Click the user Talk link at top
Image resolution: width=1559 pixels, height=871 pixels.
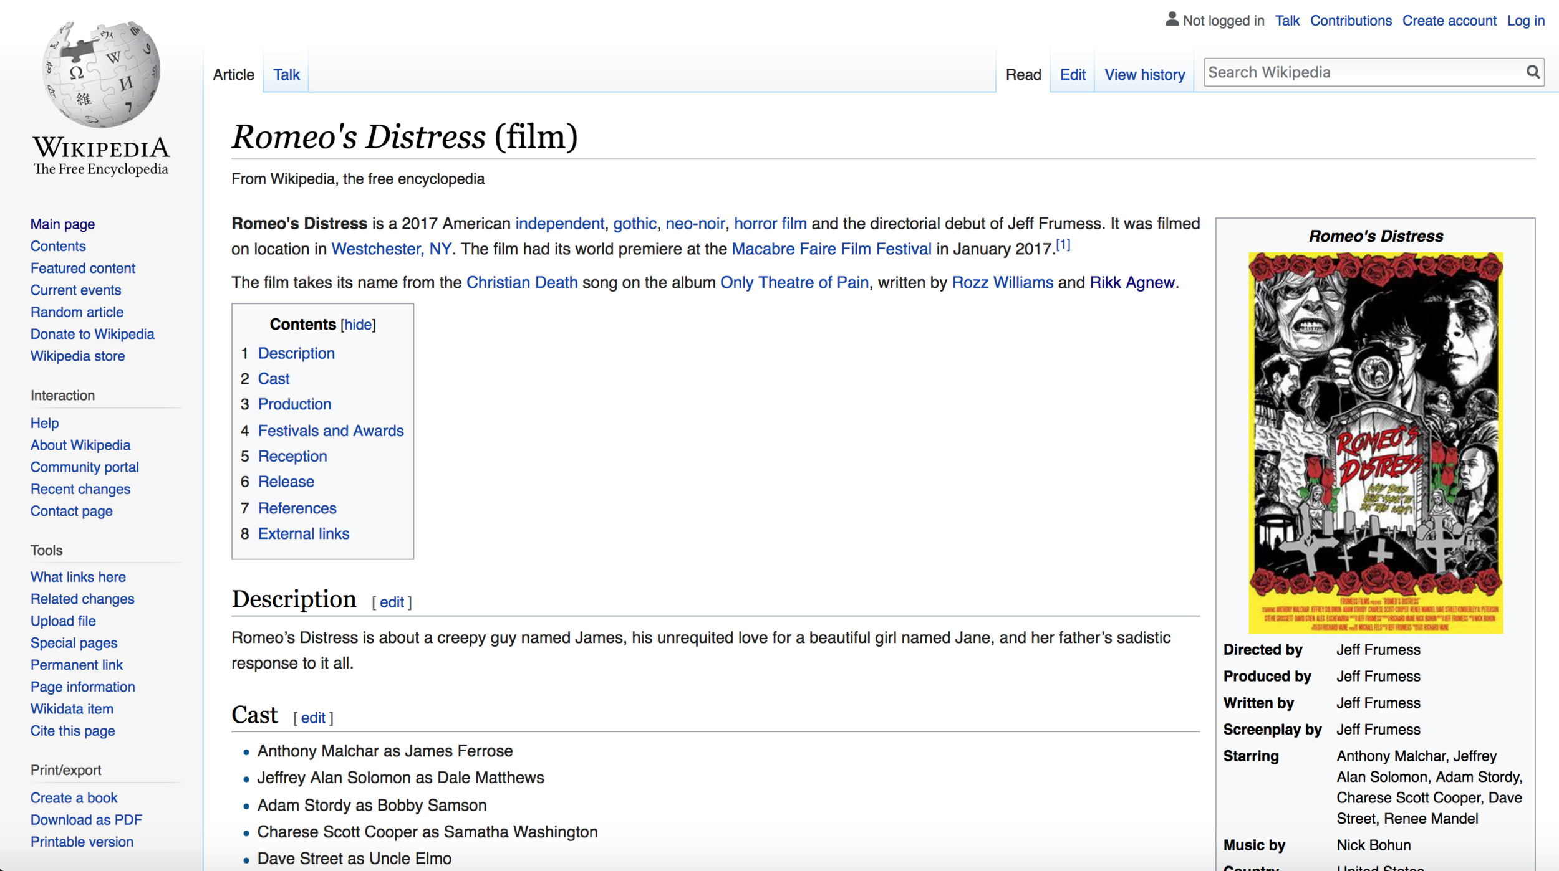(1287, 21)
